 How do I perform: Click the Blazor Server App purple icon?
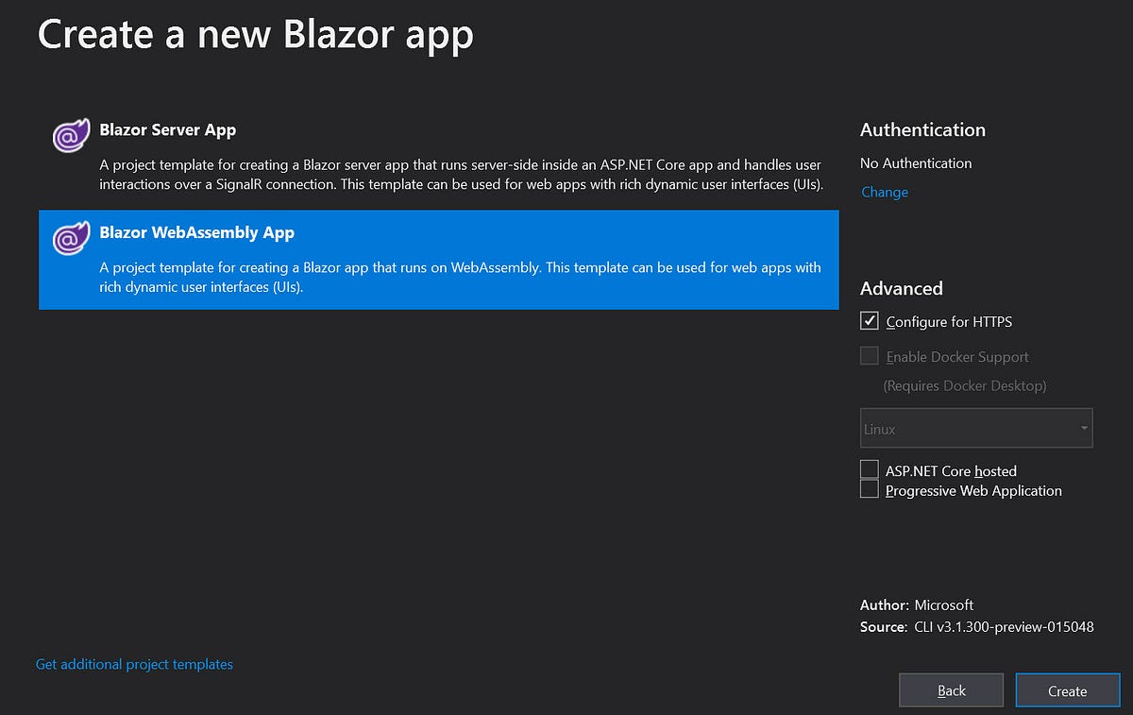point(70,135)
